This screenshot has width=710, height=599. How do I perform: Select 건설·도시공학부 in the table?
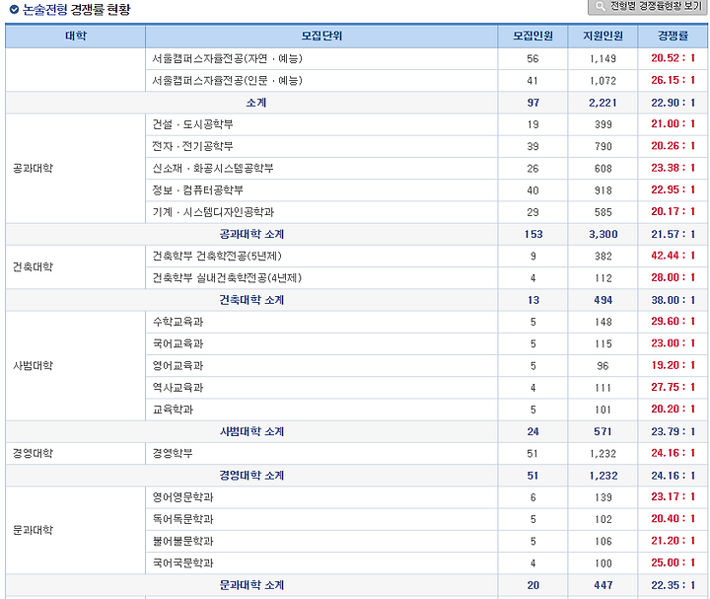(192, 124)
